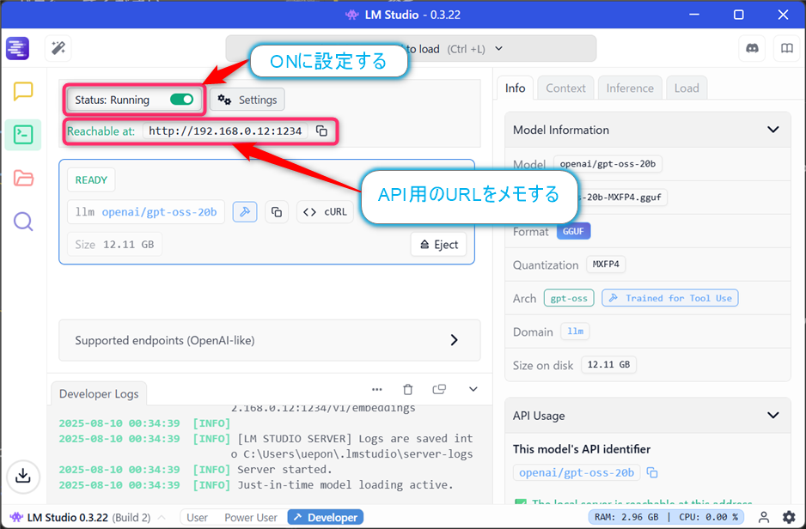
Task: Open the LM Studio logo home icon
Action: tap(17, 48)
